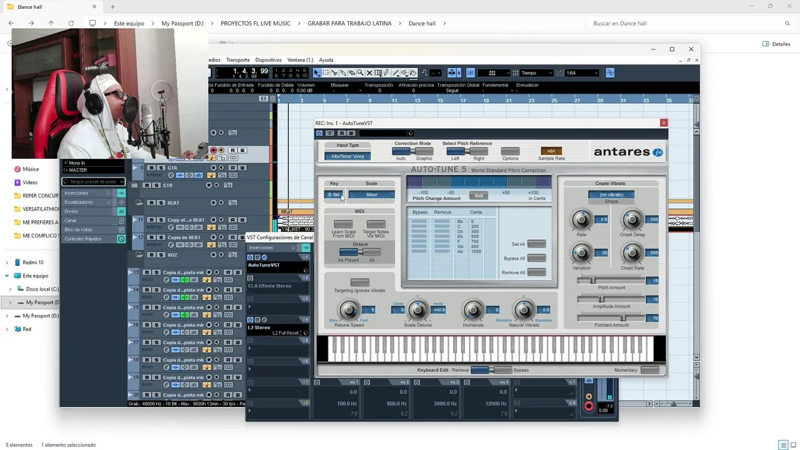Click the bypass power icon in AutoTune window header

tap(319, 133)
